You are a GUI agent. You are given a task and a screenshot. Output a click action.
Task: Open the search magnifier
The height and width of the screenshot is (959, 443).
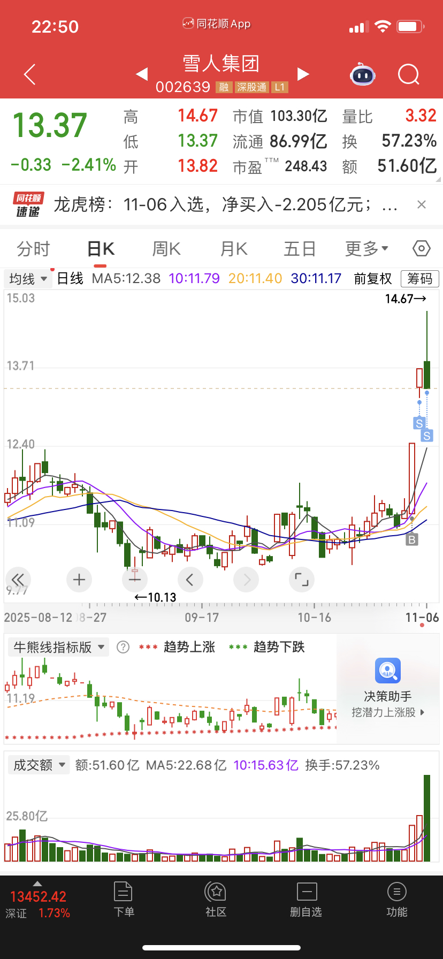[409, 74]
